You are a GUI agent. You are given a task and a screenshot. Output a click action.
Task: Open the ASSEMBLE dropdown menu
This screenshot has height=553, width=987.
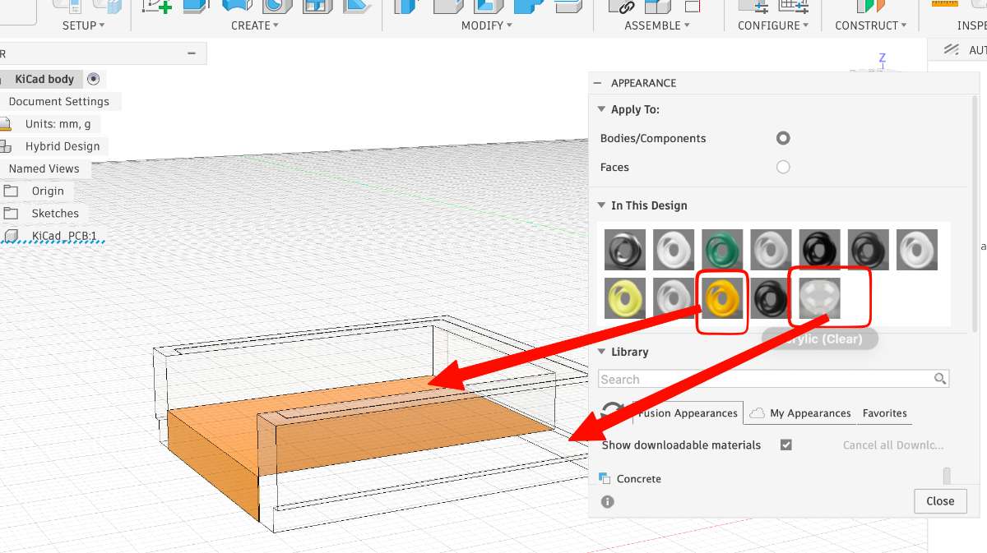[656, 25]
